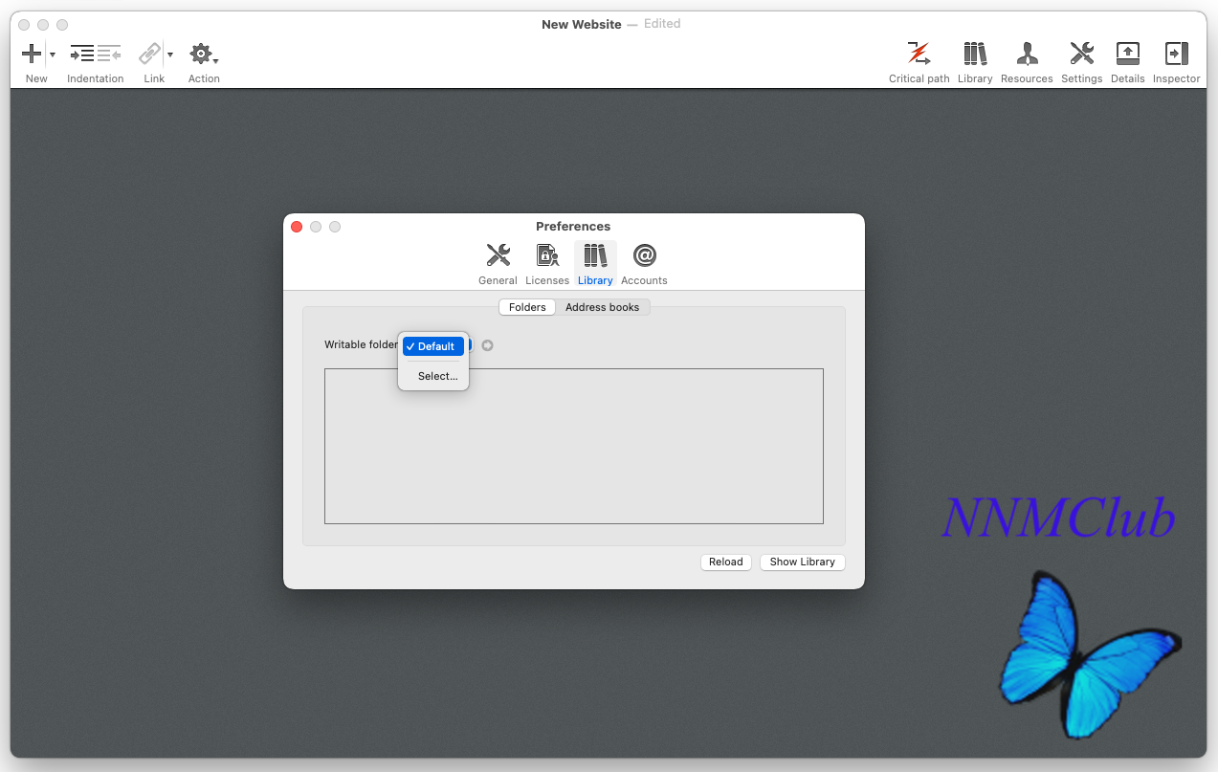Choose Default in writable folder menu

(433, 346)
